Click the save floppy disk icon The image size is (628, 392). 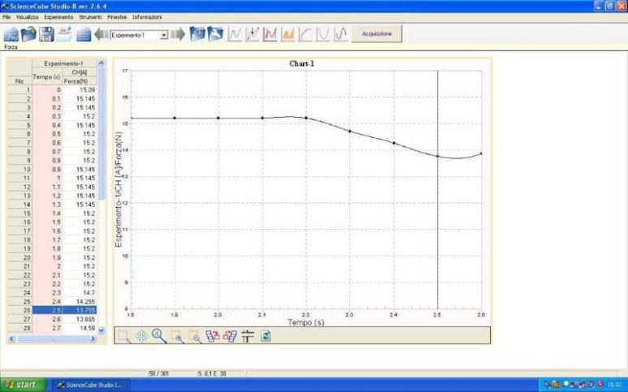point(46,35)
